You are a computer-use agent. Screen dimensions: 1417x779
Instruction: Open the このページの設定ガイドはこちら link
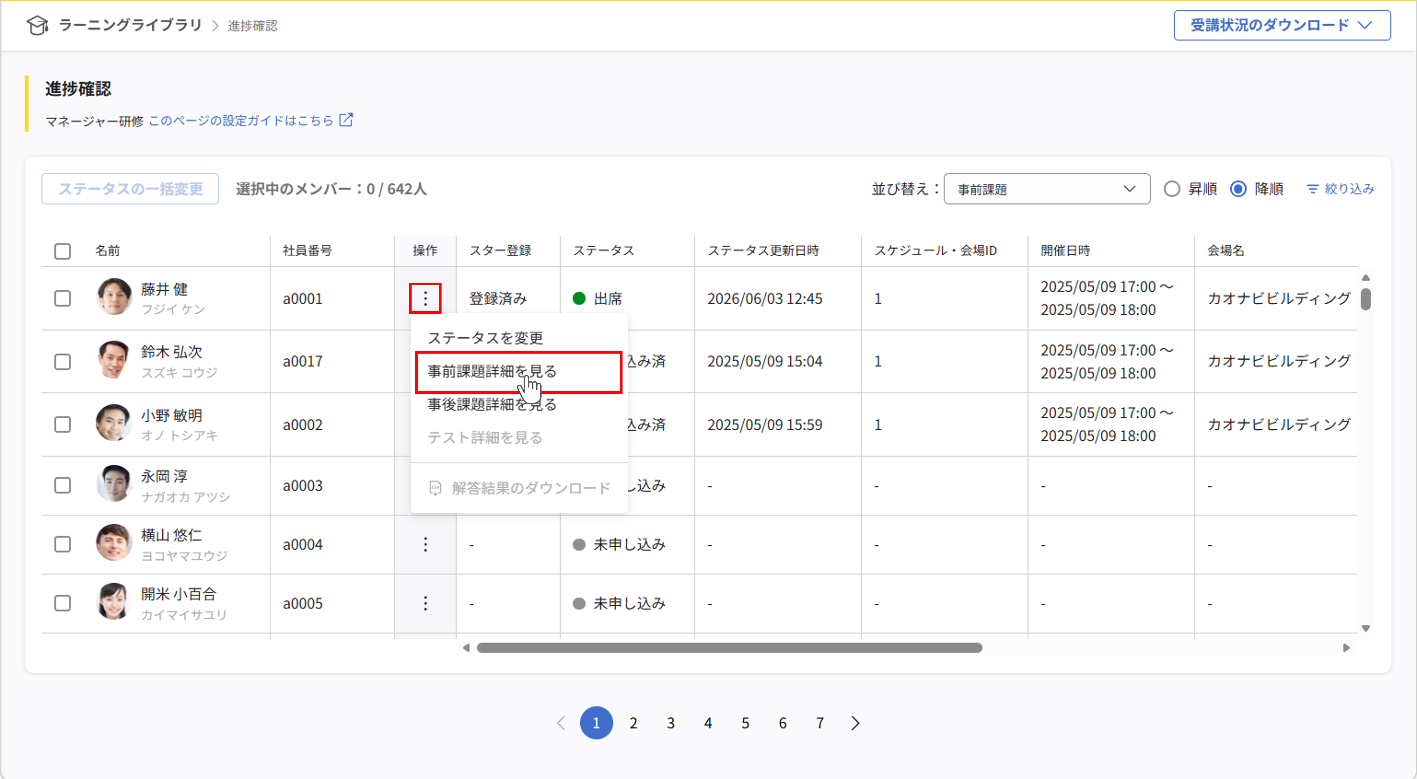[x=241, y=120]
